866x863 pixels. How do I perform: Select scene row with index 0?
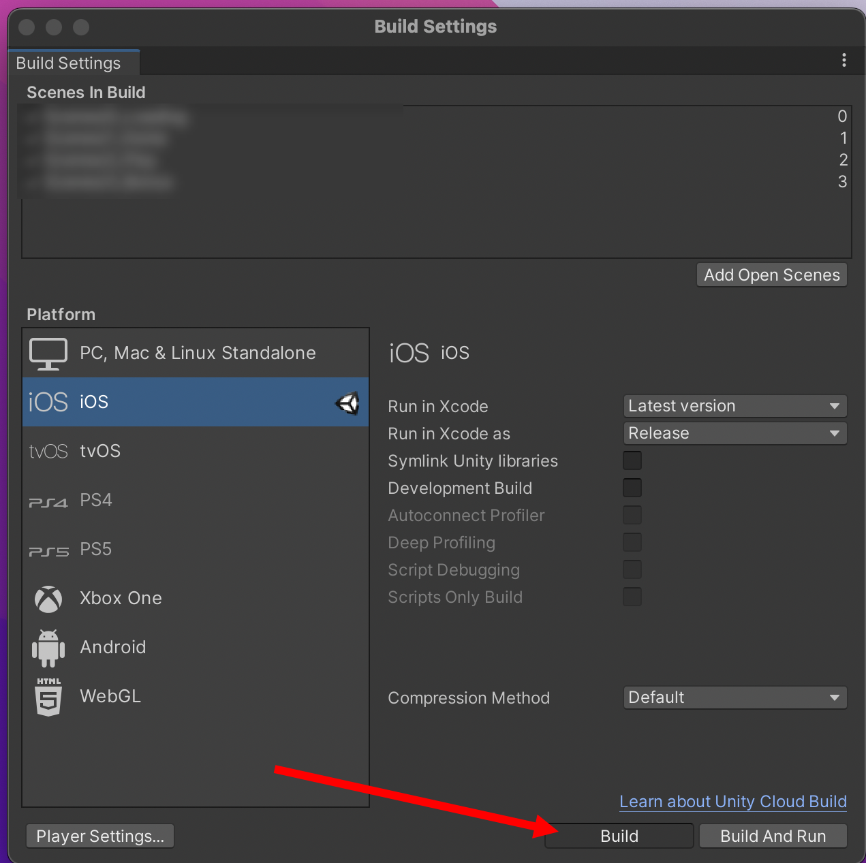pyautogui.click(x=437, y=116)
